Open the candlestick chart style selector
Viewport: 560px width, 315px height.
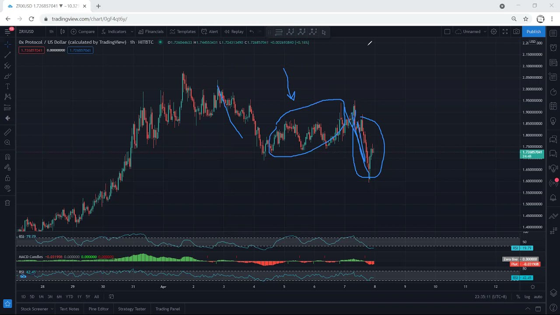pos(63,31)
